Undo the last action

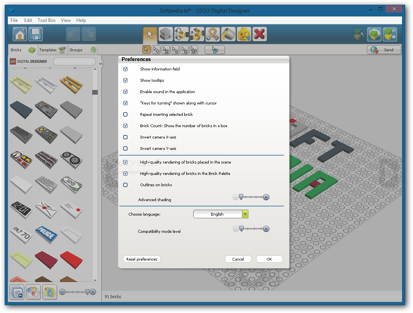[73, 34]
